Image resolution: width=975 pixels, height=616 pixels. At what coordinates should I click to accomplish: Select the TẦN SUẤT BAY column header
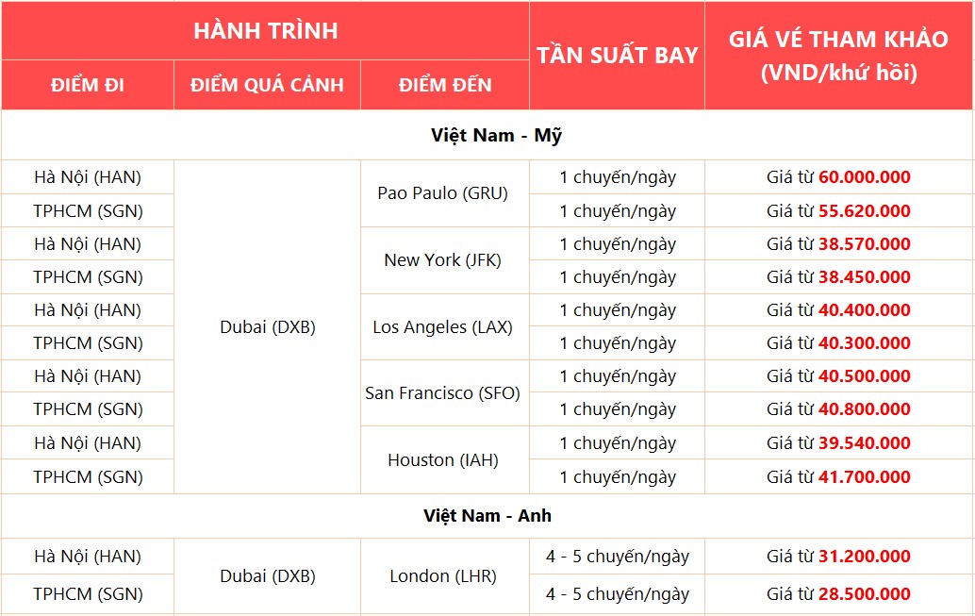coord(617,56)
